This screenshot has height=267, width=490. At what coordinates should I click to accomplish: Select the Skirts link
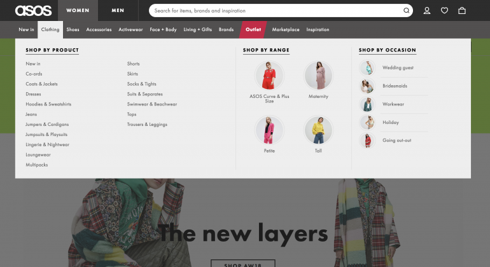point(132,74)
